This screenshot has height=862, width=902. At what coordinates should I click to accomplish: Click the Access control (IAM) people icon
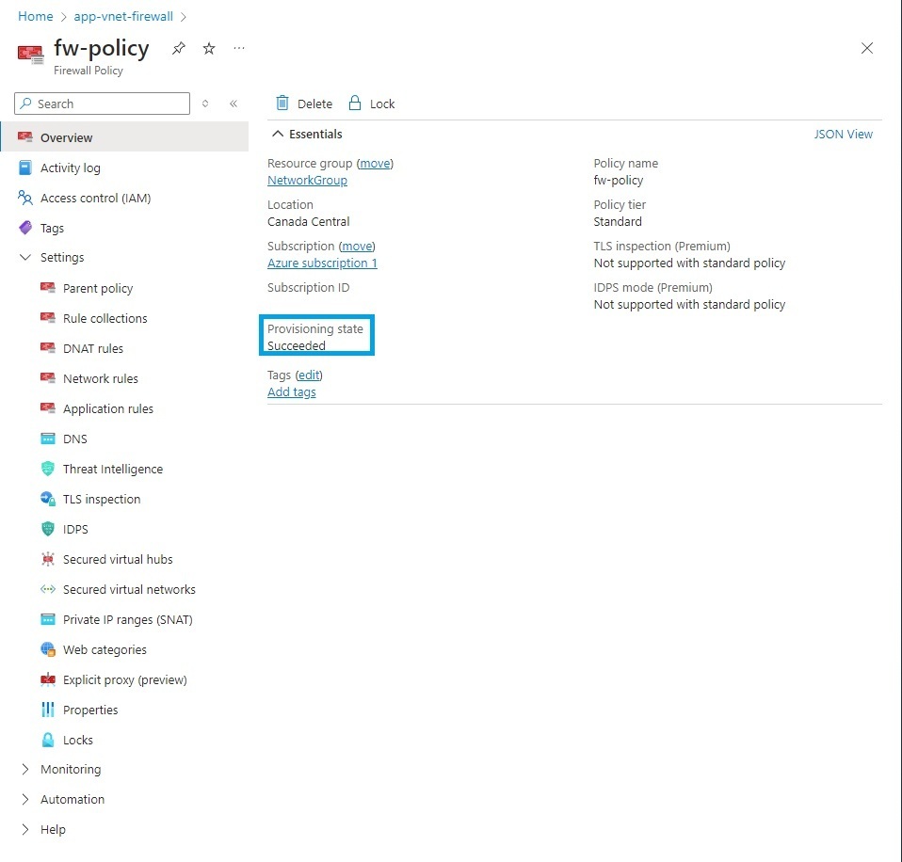pyautogui.click(x=25, y=198)
